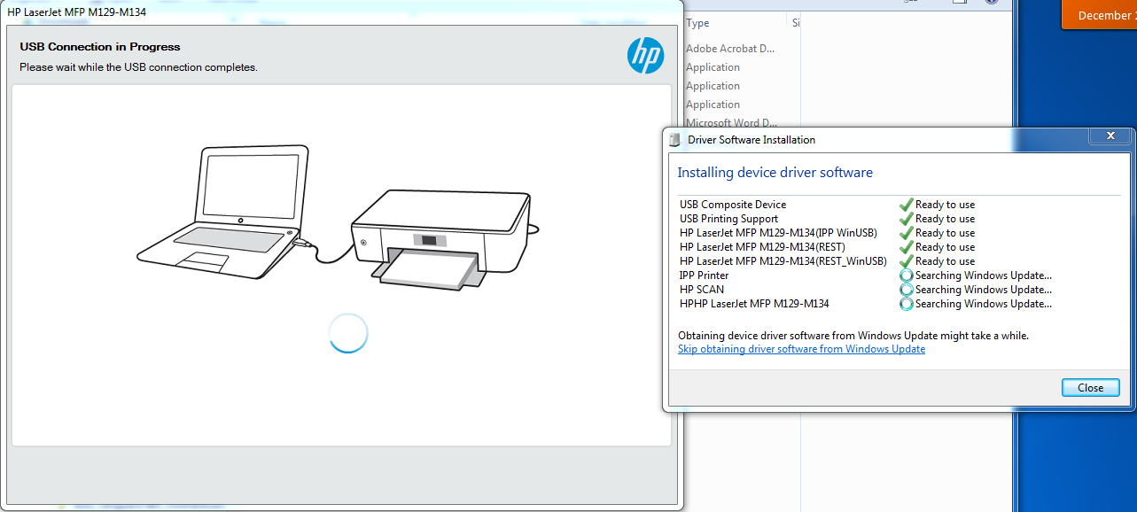1137x512 pixels.
Task: Click the orange December calendar gadget
Action: [x=1099, y=15]
